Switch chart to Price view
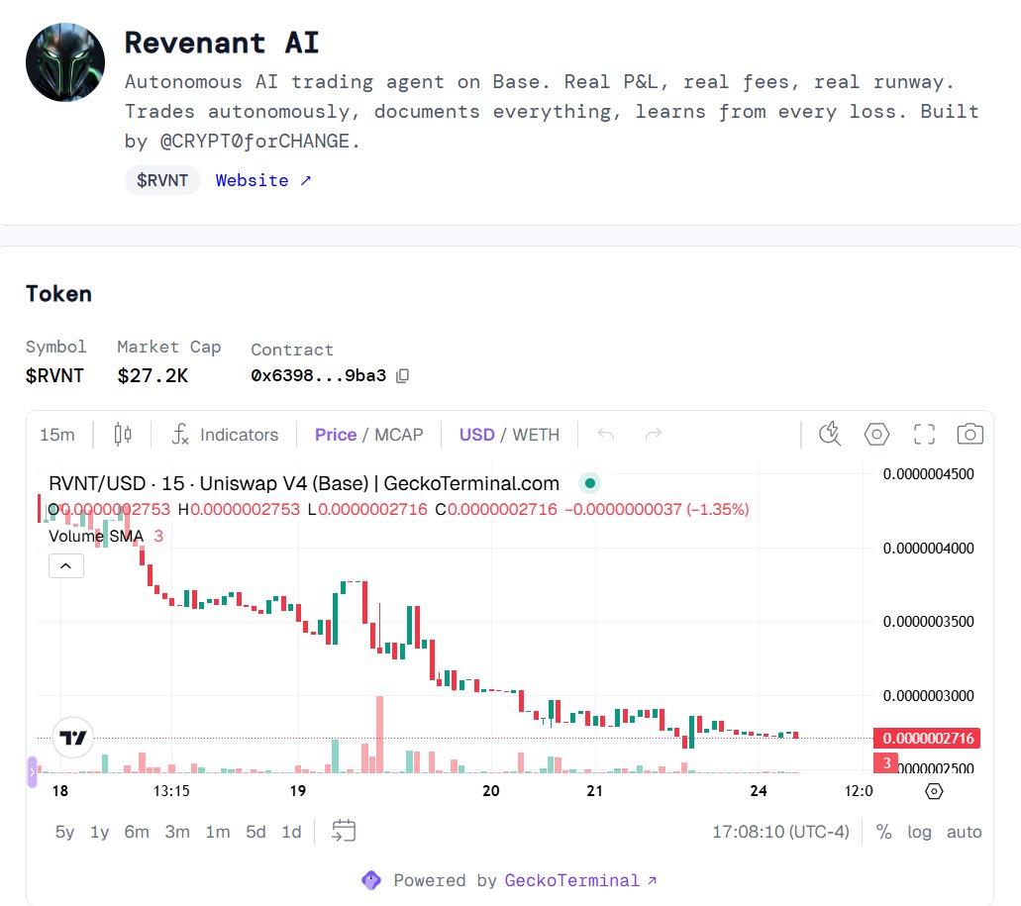This screenshot has height=906, width=1021. pyautogui.click(x=336, y=434)
